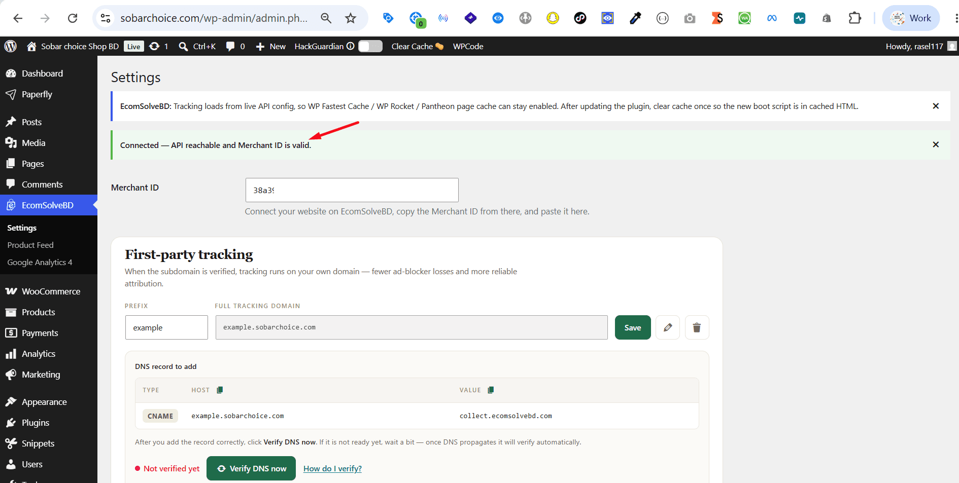Screen dimensions: 959x483
Task: Click the green Save button
Action: (633, 327)
